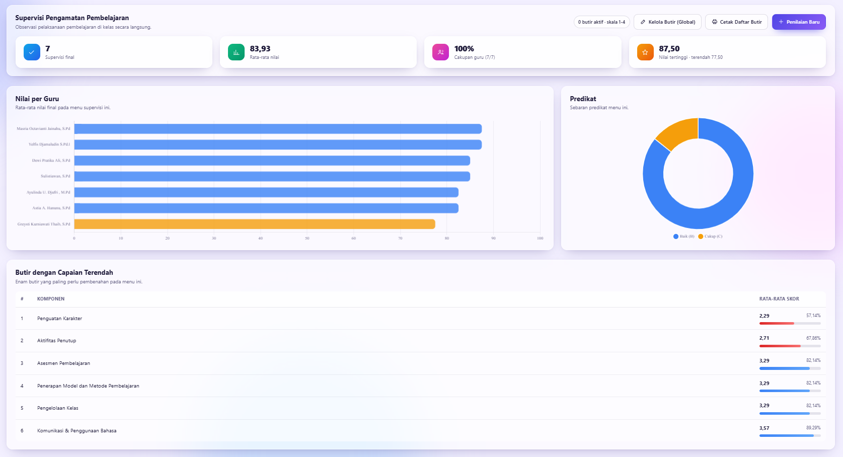The width and height of the screenshot is (843, 457).
Task: Click the blue checkmark icon for Supervisi final
Action: point(32,52)
